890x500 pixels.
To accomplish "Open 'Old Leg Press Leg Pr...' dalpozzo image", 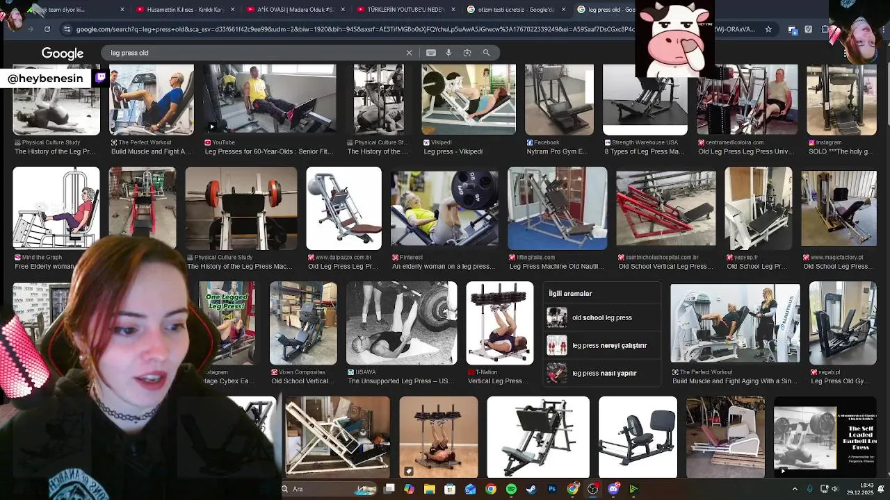I will pyautogui.click(x=343, y=208).
